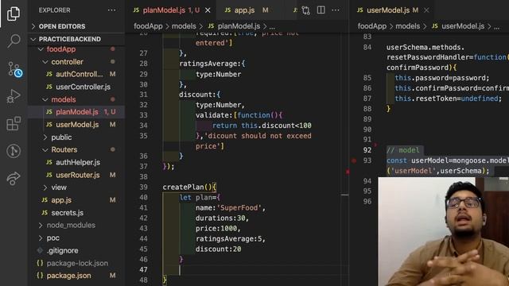The image size is (509, 286).
Task: Open the Explorer view in activity bar
Action: (14, 14)
